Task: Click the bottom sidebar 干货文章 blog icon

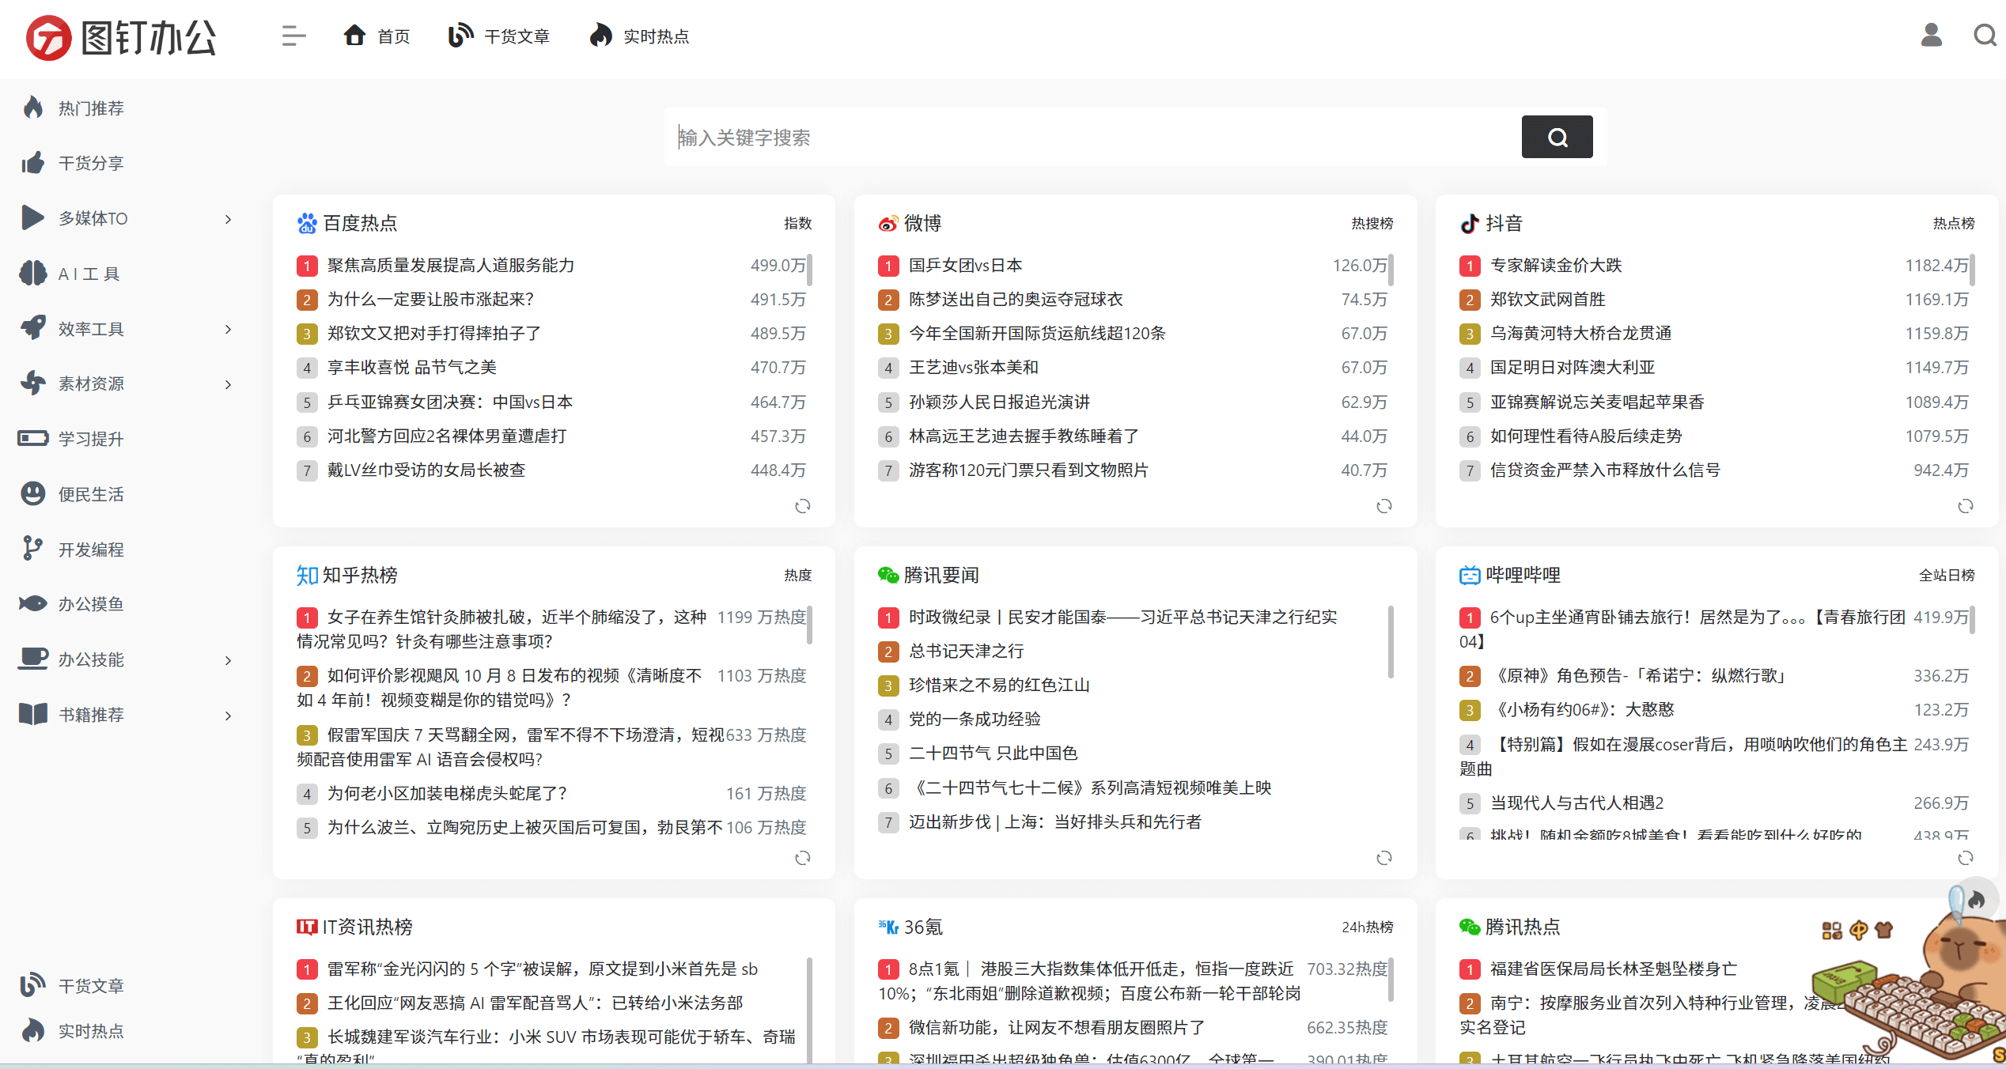Action: (33, 984)
